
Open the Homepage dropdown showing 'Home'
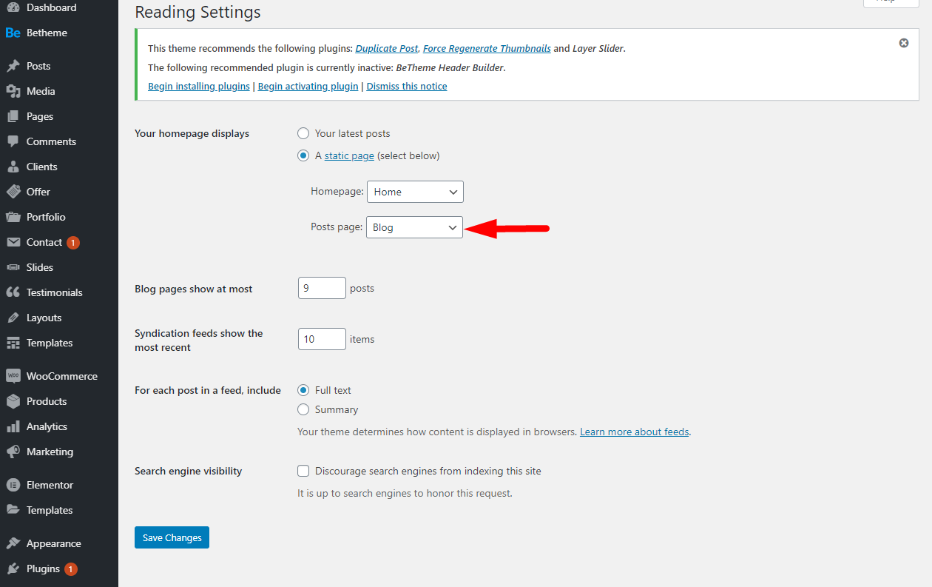[x=415, y=192]
